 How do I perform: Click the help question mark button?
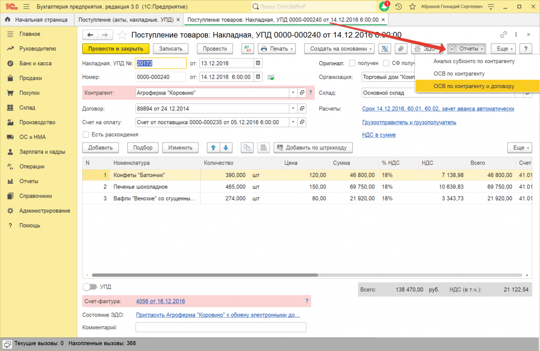526,49
